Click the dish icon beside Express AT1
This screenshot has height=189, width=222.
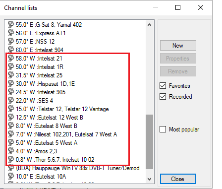tap(11, 33)
